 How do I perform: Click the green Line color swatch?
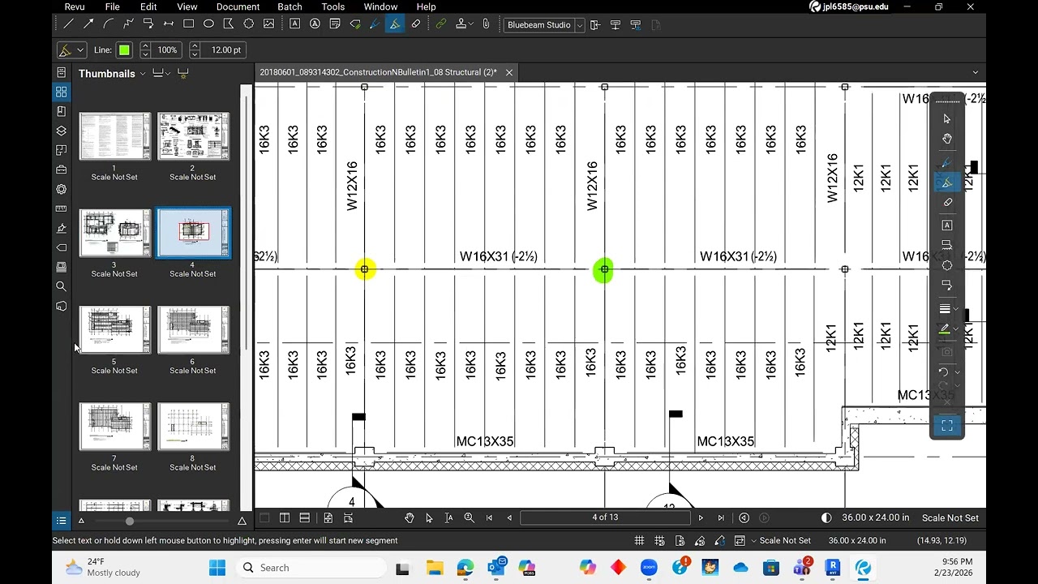(124, 50)
